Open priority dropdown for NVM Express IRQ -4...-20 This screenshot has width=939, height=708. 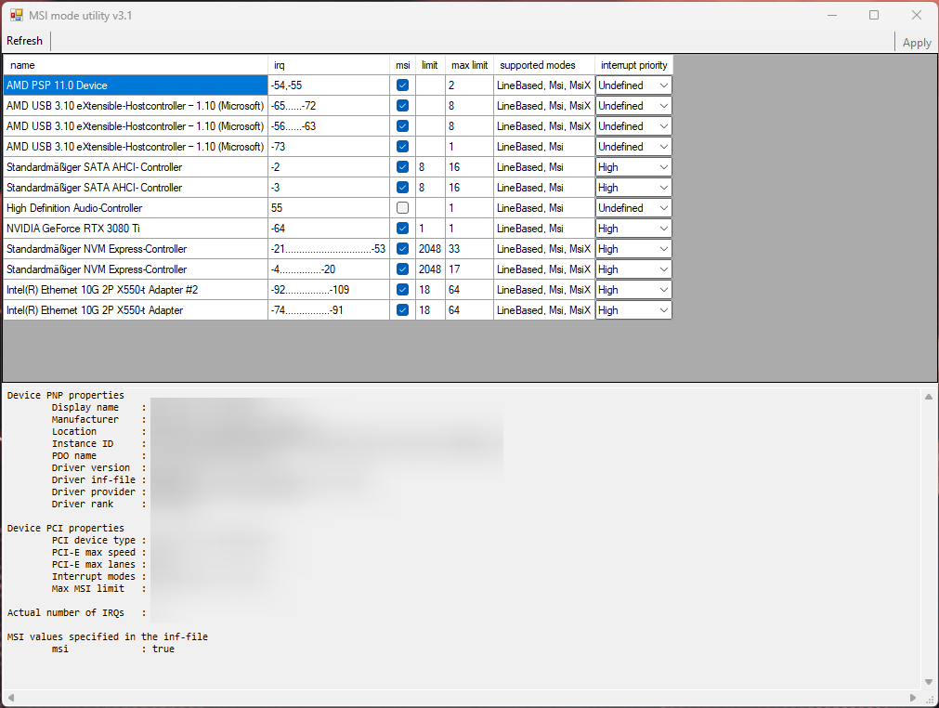point(633,269)
